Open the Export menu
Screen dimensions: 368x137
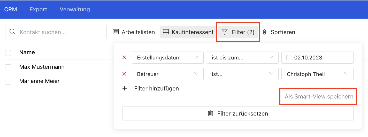point(38,10)
